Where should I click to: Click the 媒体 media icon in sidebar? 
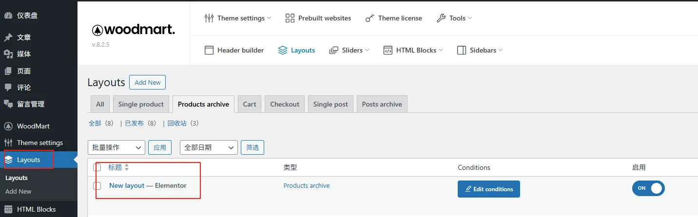click(x=8, y=54)
